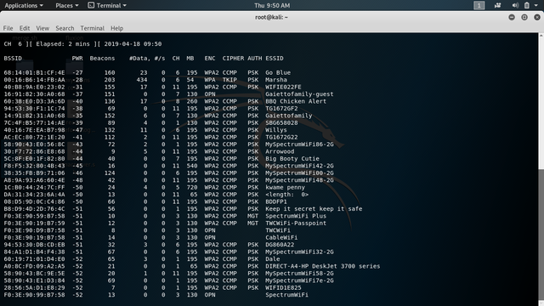Close the root@kali terminal window
This screenshot has width=544, height=306.
pyautogui.click(x=537, y=17)
